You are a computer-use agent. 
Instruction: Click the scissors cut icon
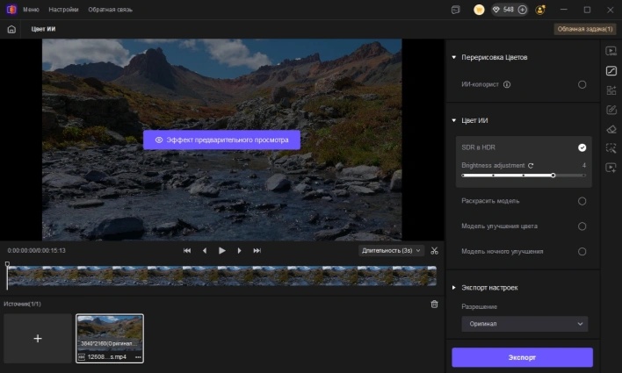[x=434, y=250]
